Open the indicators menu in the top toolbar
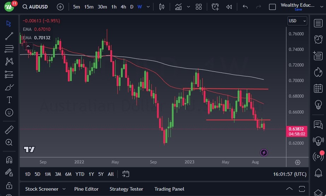The image size is (326, 196). (x=179, y=7)
